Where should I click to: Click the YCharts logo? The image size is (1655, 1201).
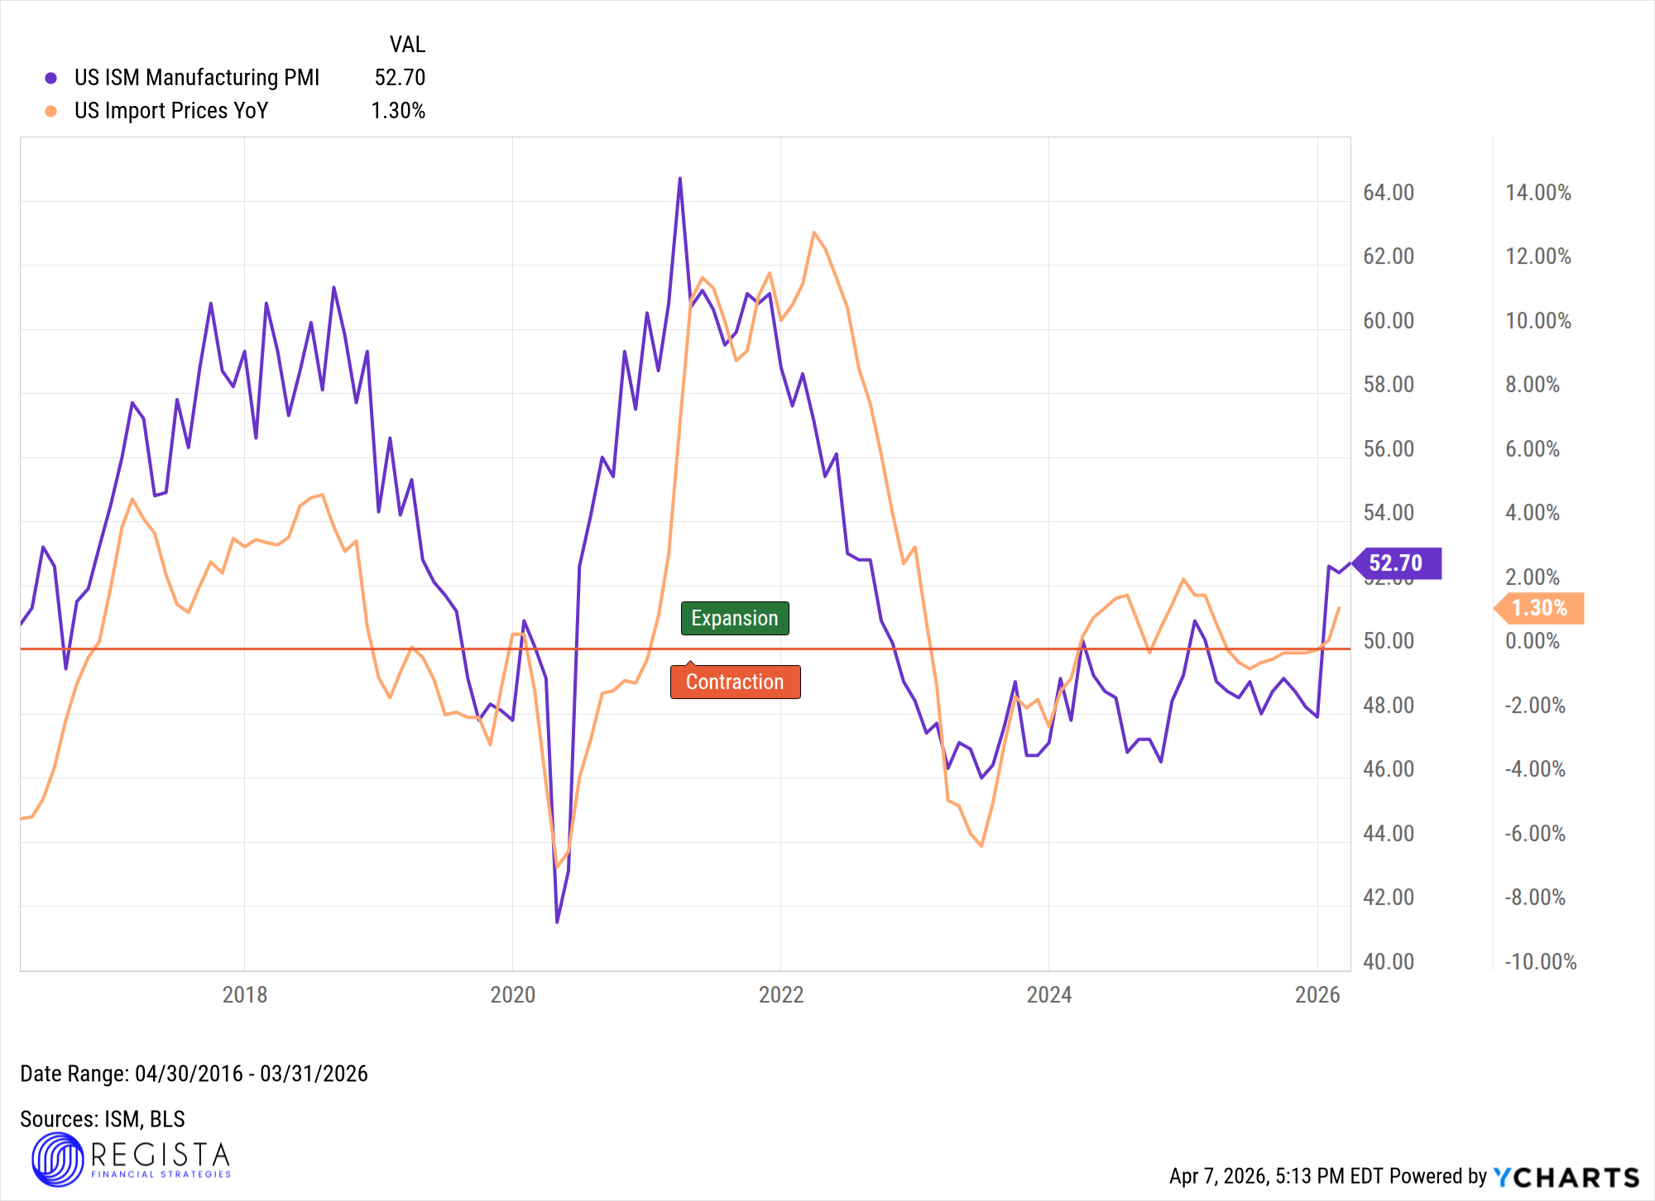click(1566, 1176)
